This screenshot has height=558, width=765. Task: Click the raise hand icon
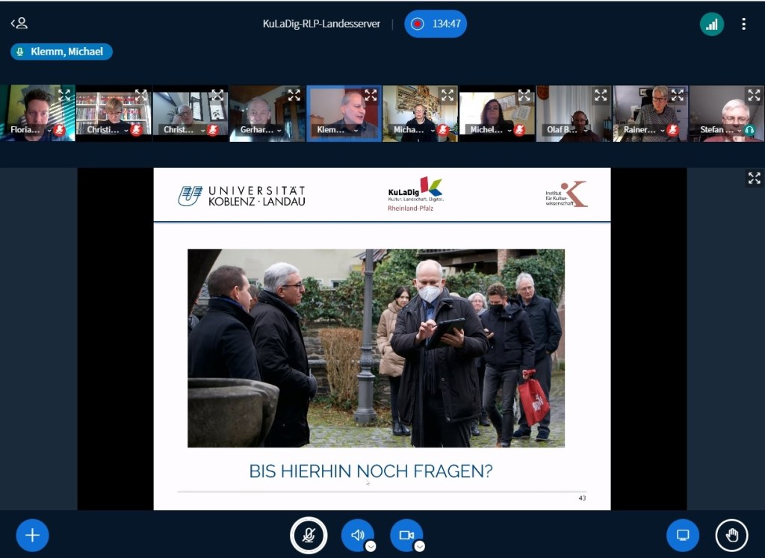[731, 535]
